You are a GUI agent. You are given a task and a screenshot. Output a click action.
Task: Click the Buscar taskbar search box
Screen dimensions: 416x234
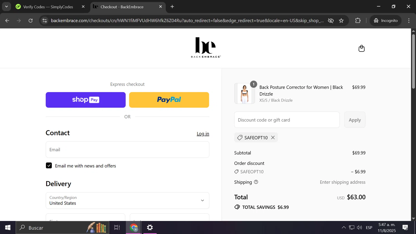pyautogui.click(x=62, y=228)
